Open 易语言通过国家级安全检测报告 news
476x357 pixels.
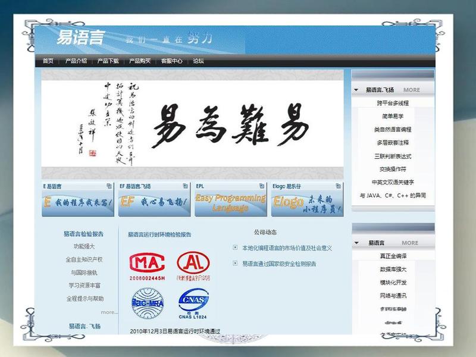279,264
